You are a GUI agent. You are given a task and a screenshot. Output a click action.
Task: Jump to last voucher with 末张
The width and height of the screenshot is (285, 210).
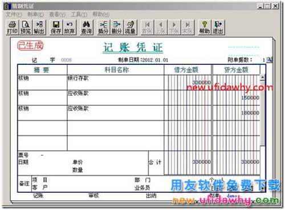(x=188, y=27)
